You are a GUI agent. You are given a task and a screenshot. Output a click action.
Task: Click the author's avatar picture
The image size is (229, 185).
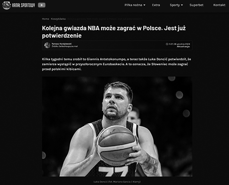(47, 45)
